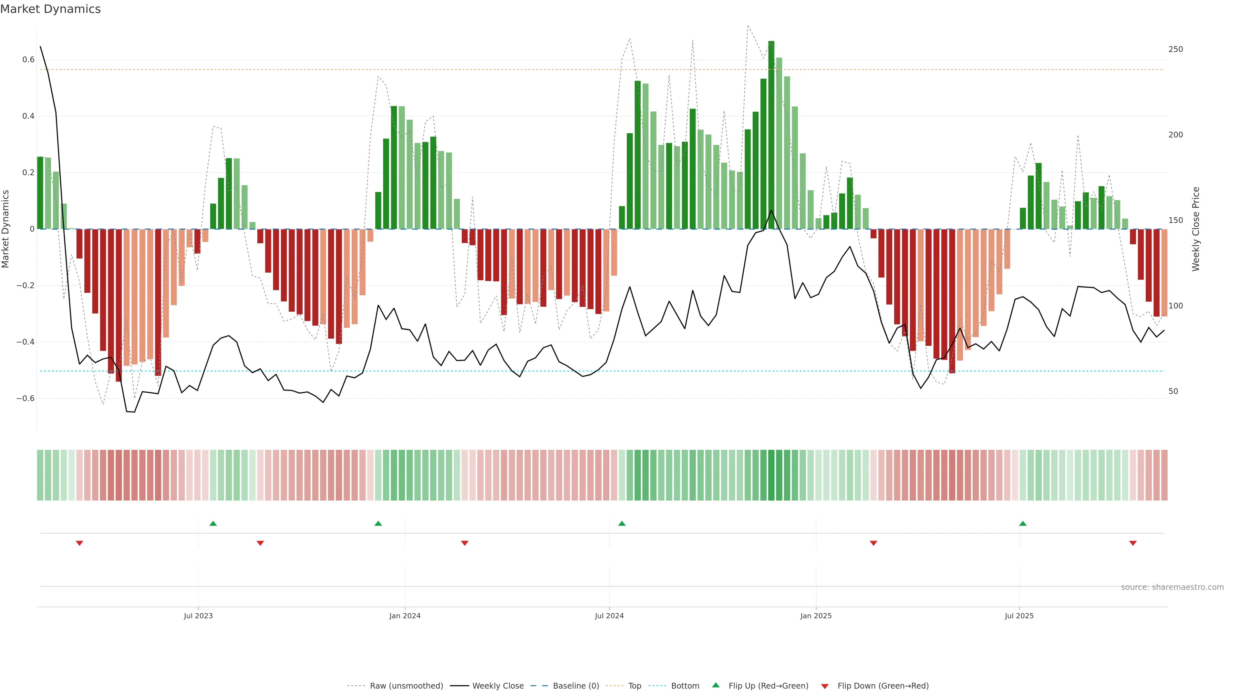Click the flip-down triangle after Jan 2025
1240x697 pixels.
pyautogui.click(x=874, y=543)
